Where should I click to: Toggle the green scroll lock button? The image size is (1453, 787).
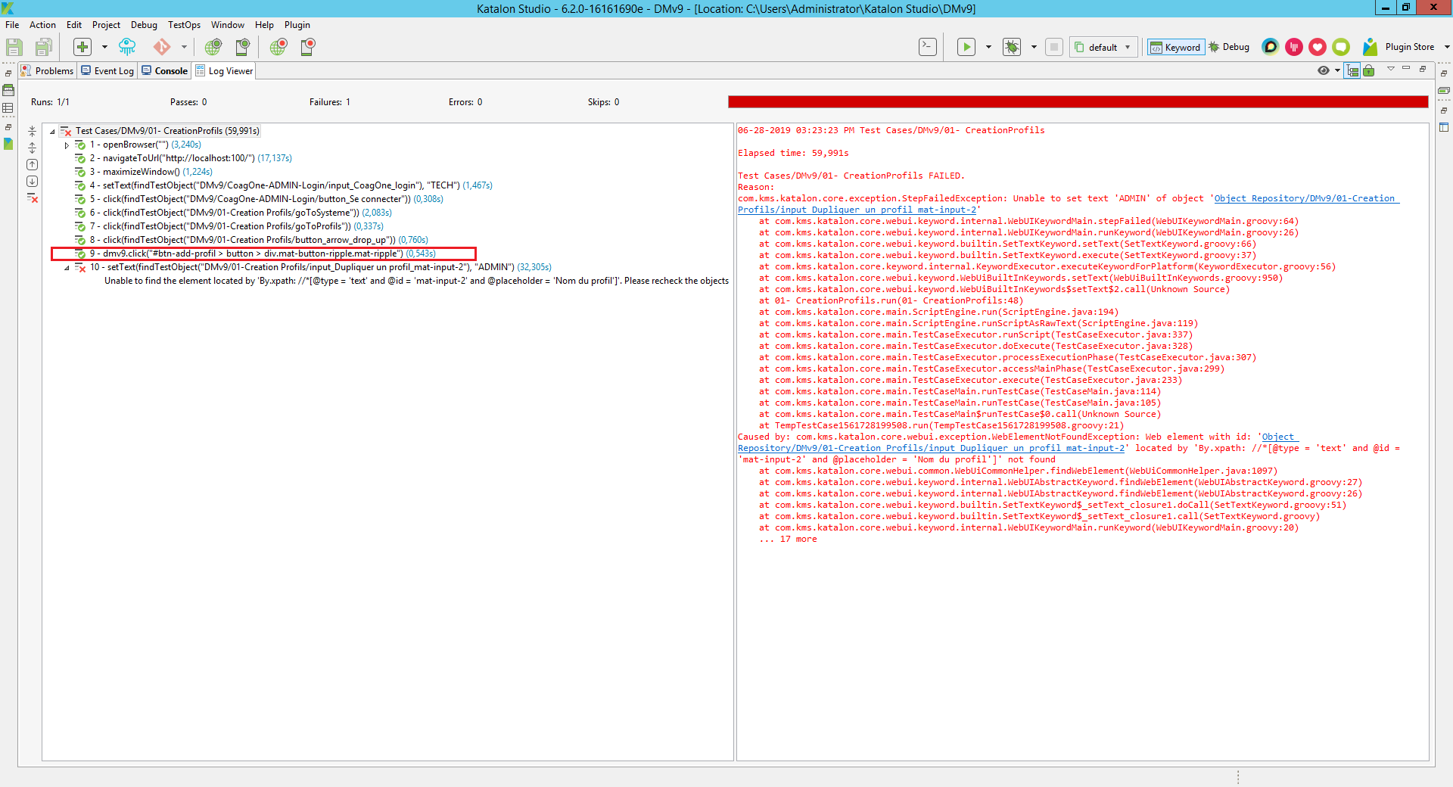(x=1368, y=70)
